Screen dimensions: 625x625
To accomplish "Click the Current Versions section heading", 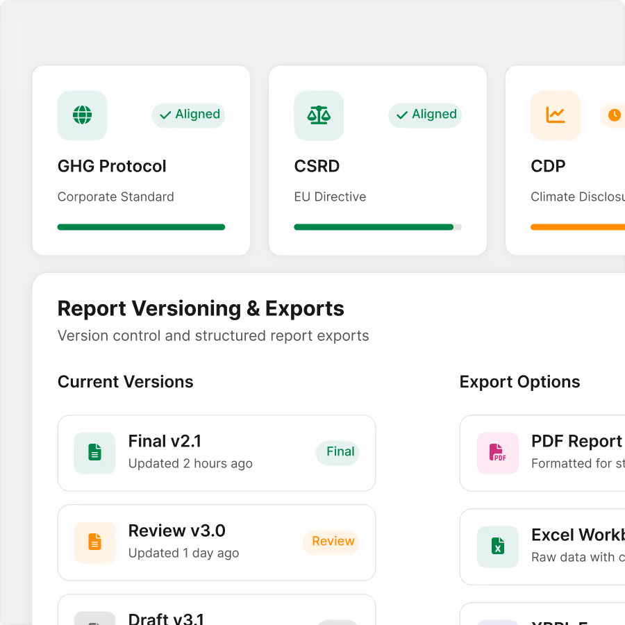I will (125, 382).
